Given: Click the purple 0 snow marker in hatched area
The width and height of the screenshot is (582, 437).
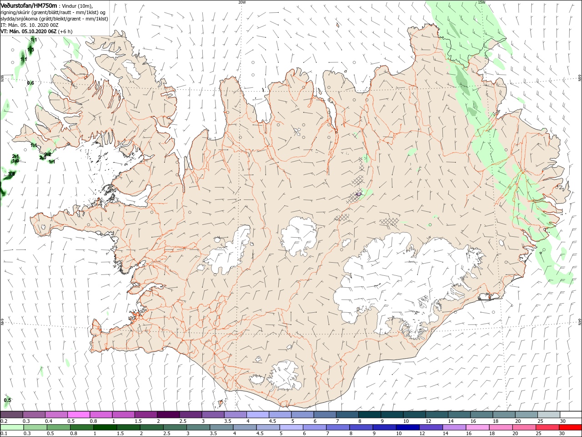Looking at the screenshot, I should tap(358, 193).
